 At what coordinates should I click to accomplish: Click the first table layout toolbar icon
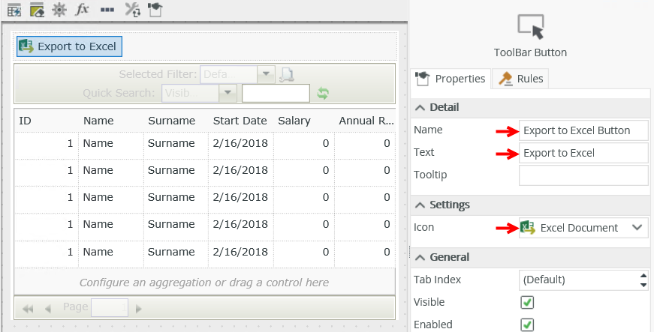click(x=14, y=10)
